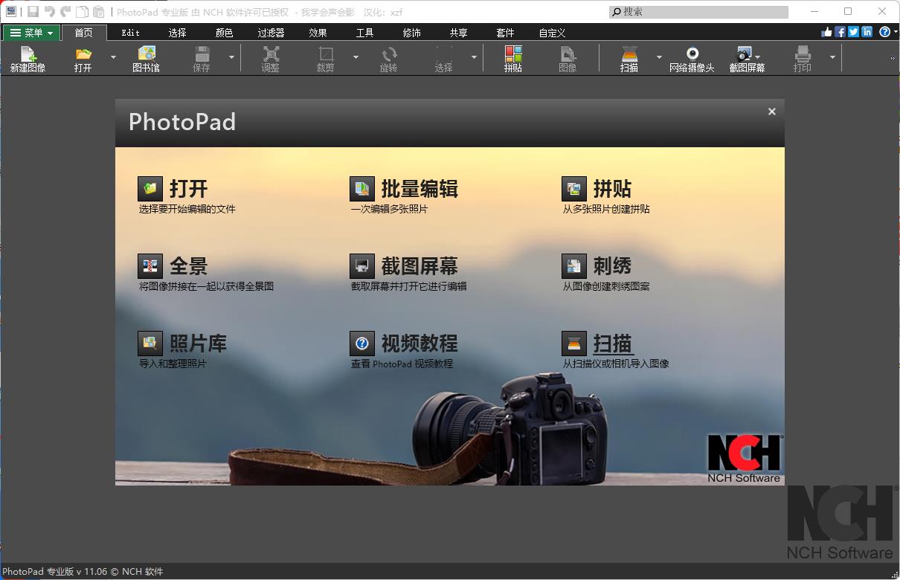Open the 图书馆 library from the toolbar

click(x=146, y=58)
